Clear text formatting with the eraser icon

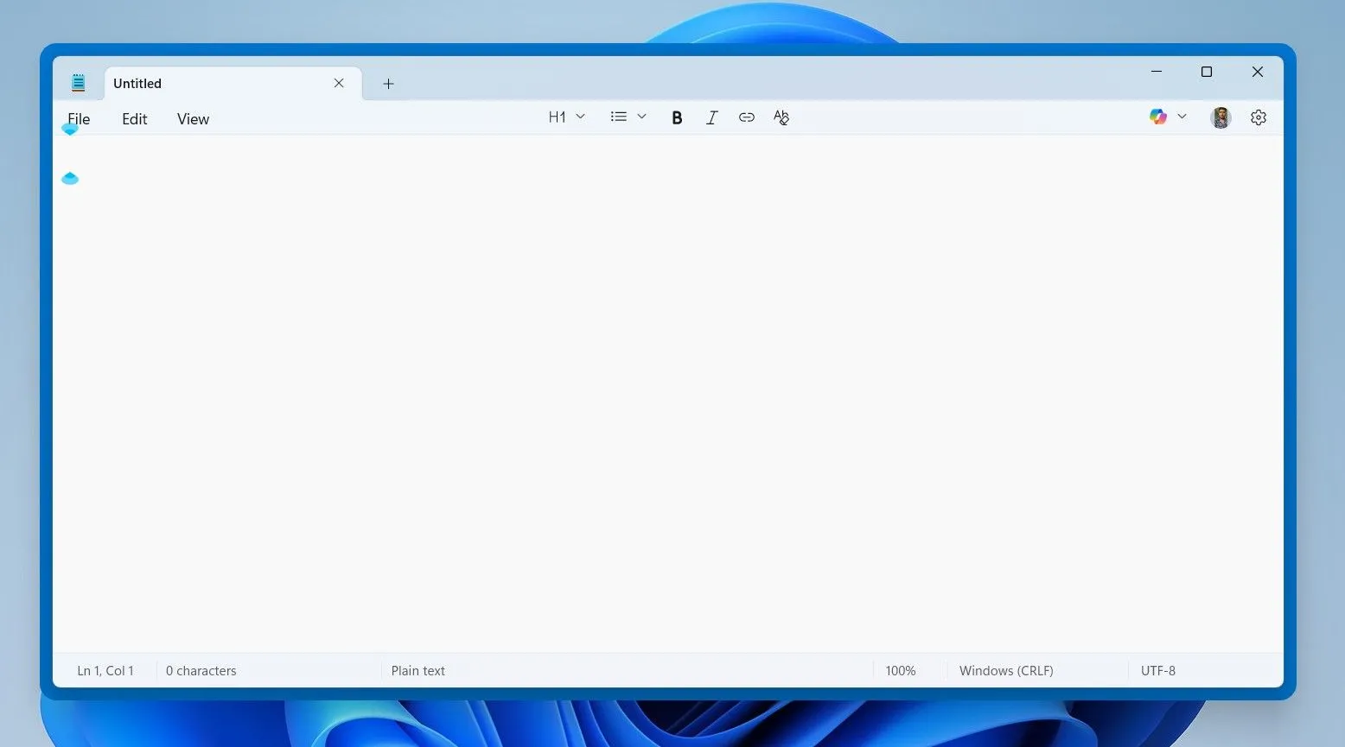pyautogui.click(x=781, y=117)
